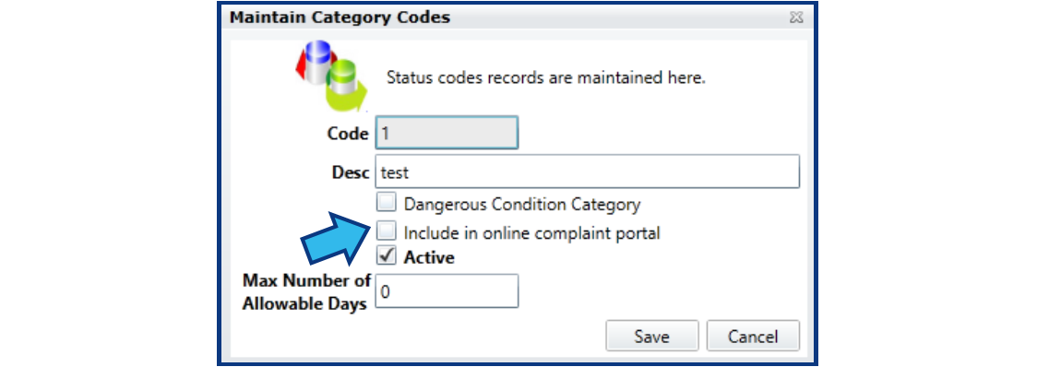Click the Maintain Category Codes title bar
1037x367 pixels.
[x=516, y=18]
